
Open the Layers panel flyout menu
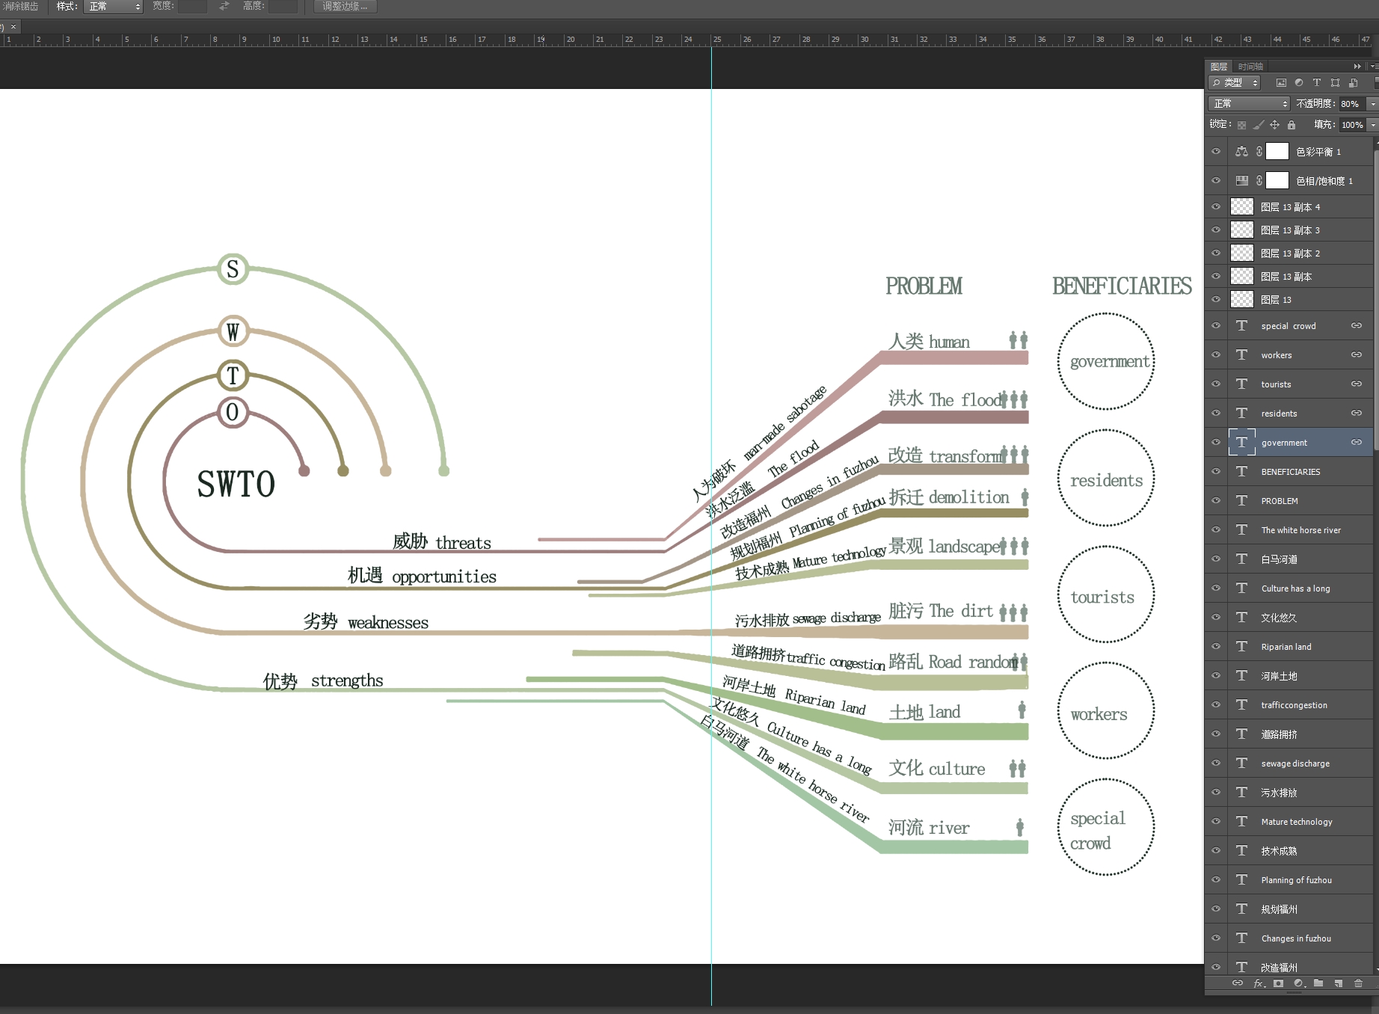(1374, 67)
